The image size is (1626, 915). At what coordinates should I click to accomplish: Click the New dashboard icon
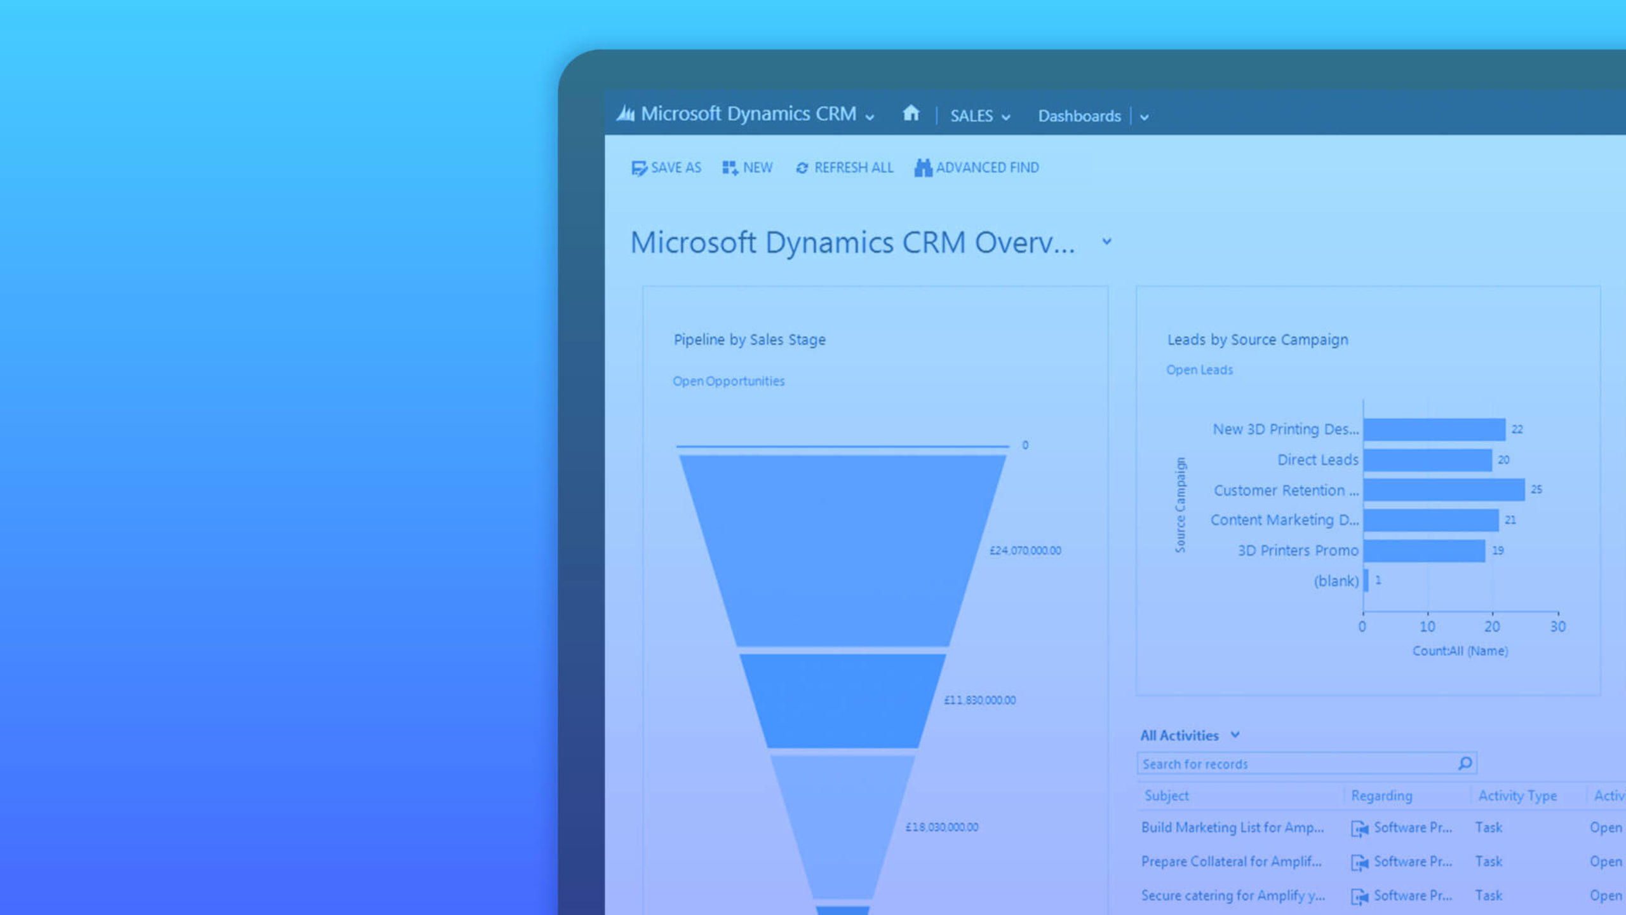click(730, 168)
